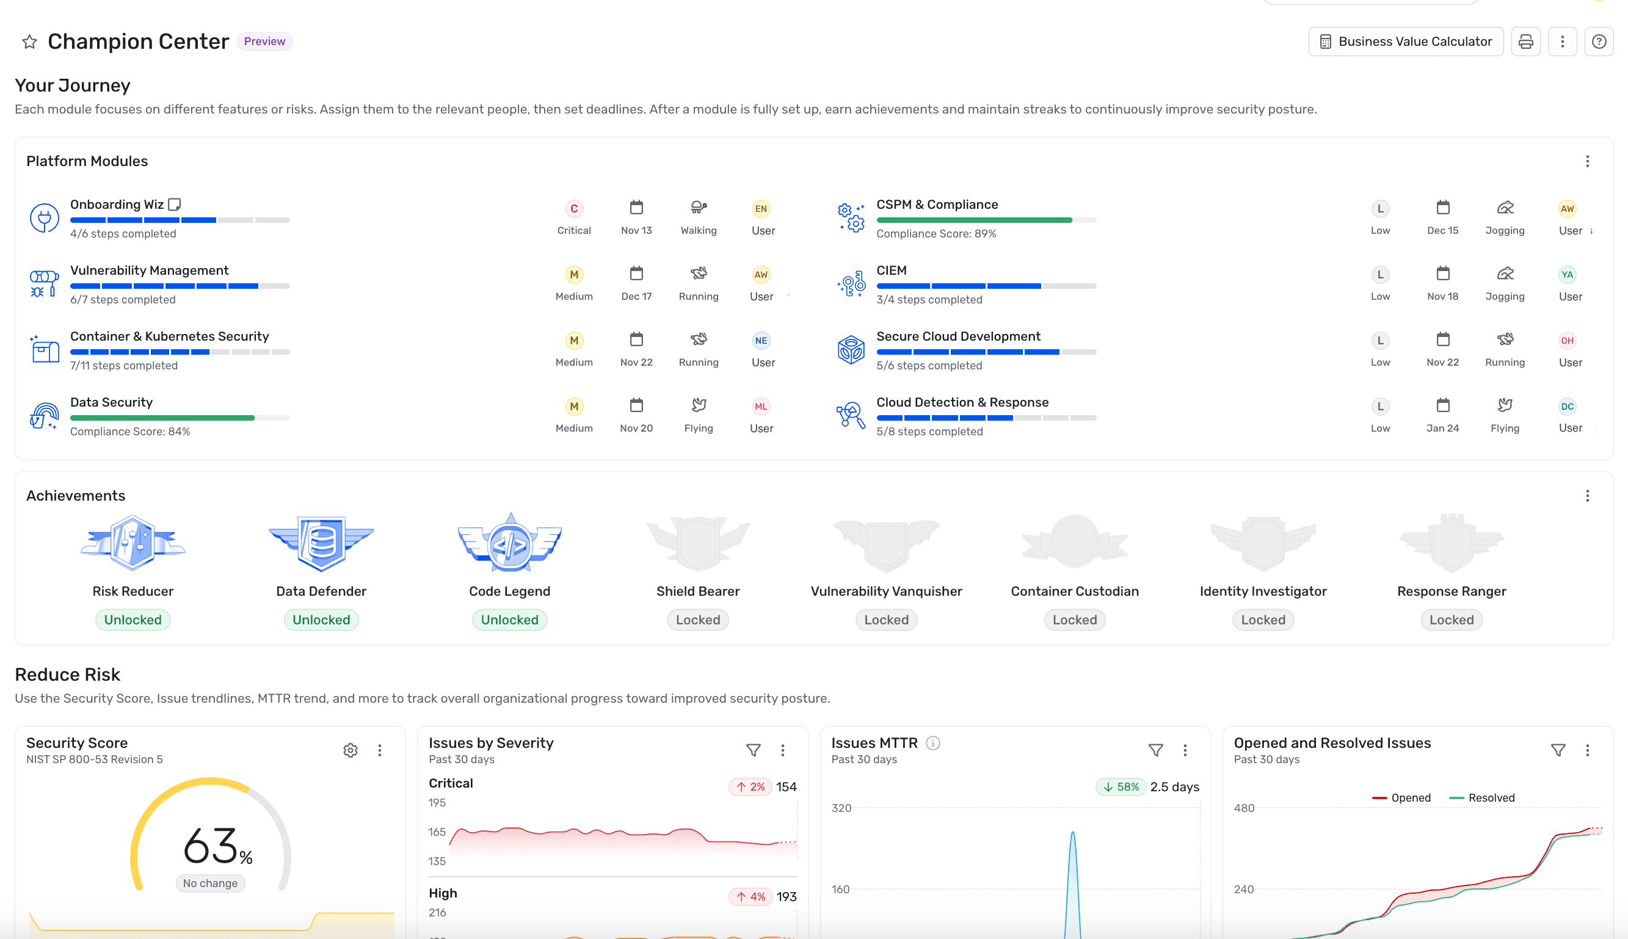Screen dimensions: 1628x939
Task: Open Security Score widget kebab menu
Action: [380, 750]
